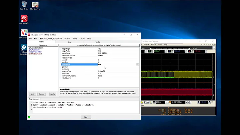This screenshot has width=240, height=135.
Task: Open the File menu in Introspect ESP
Action: pos(30,39)
